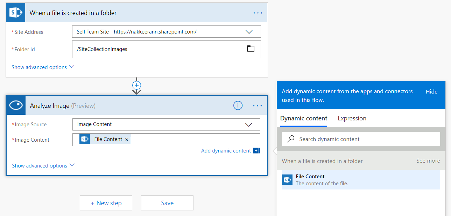Screen dimensions: 451x216
Task: Click SharePoint icon beside File Content result
Action: tap(287, 180)
